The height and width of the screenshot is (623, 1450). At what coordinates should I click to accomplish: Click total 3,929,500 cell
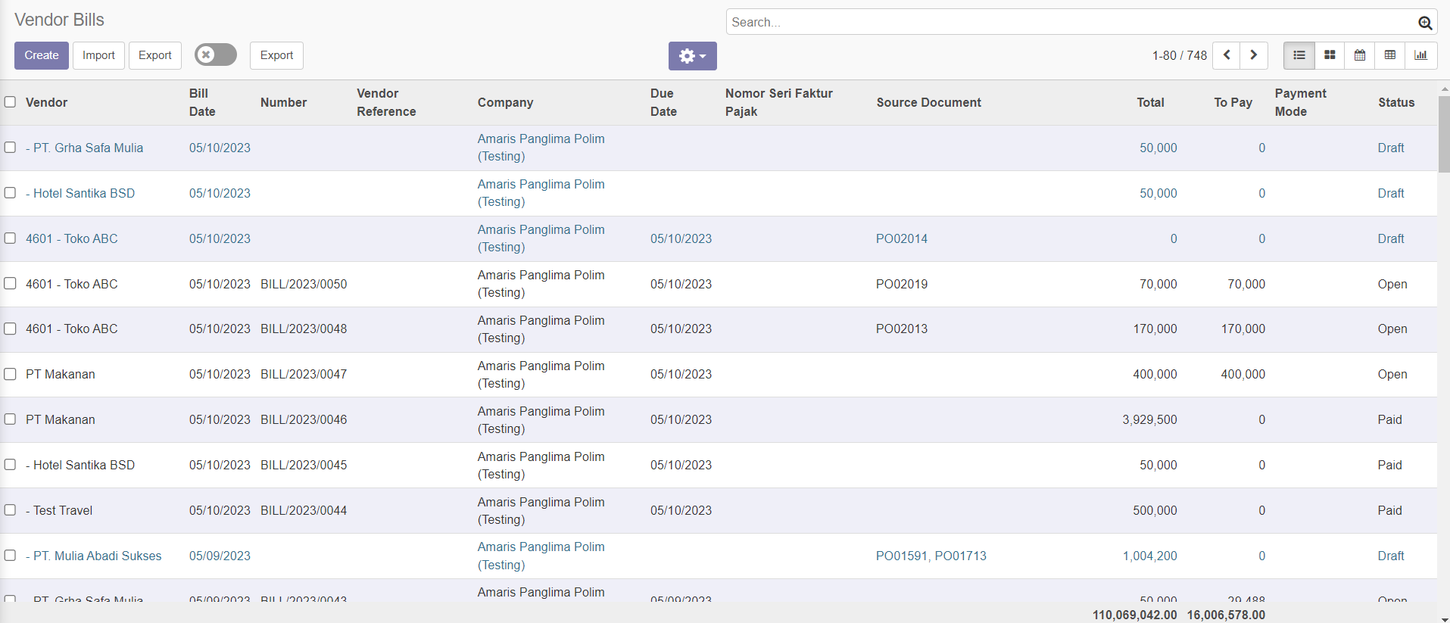1149,419
